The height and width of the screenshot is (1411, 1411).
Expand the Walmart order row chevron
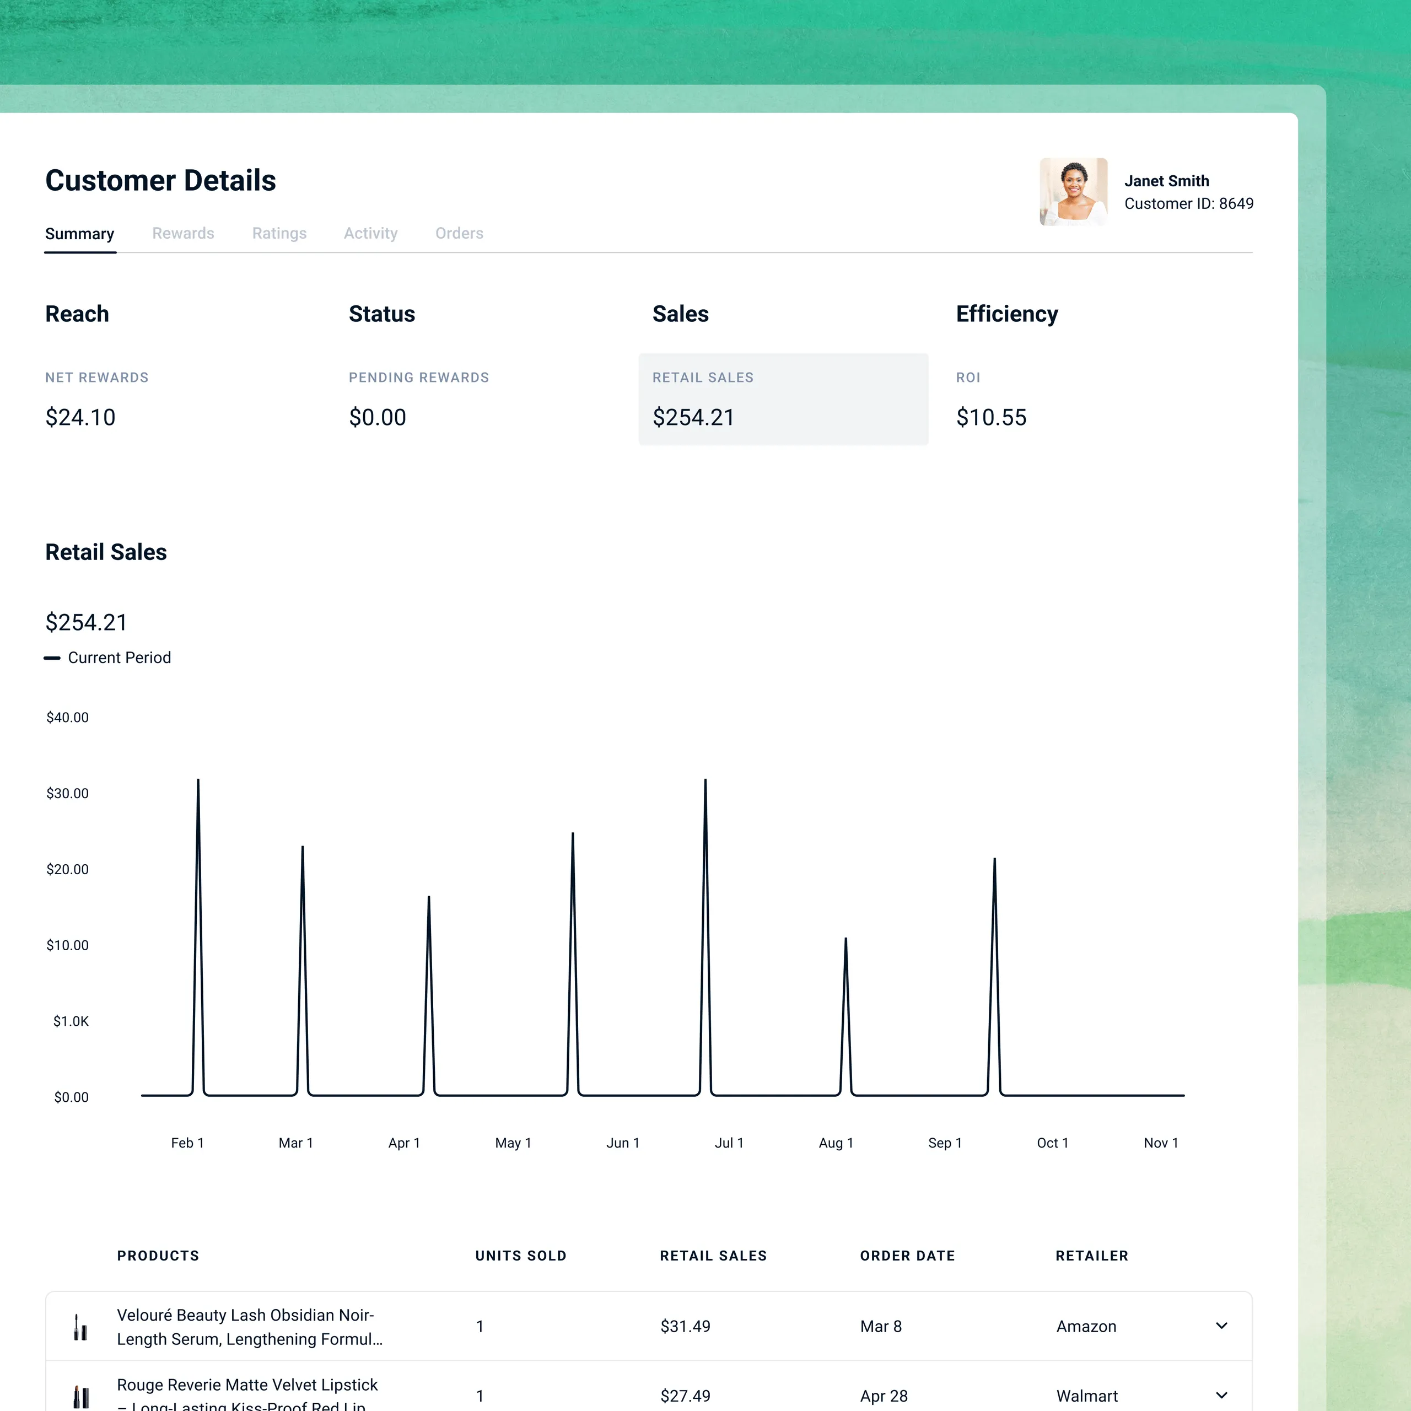(x=1221, y=1396)
